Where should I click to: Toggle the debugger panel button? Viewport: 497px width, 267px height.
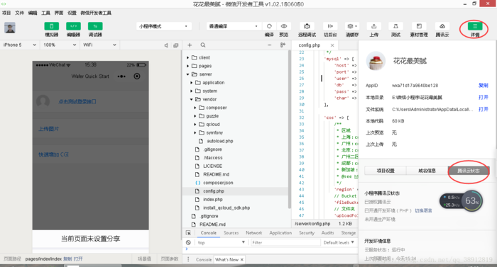point(95,26)
